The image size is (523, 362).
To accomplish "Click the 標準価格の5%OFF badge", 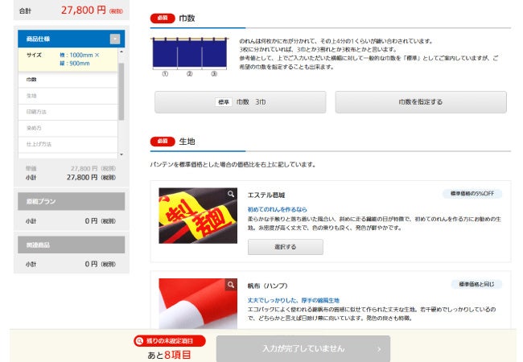I will click(x=472, y=194).
